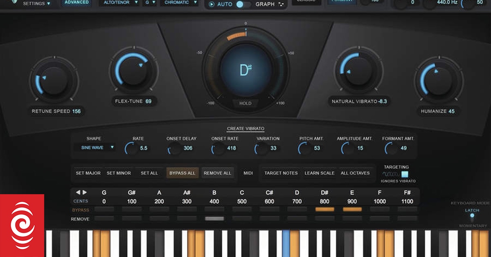The image size is (491, 257).
Task: Click the Remove button for note B
Action: [214, 219]
